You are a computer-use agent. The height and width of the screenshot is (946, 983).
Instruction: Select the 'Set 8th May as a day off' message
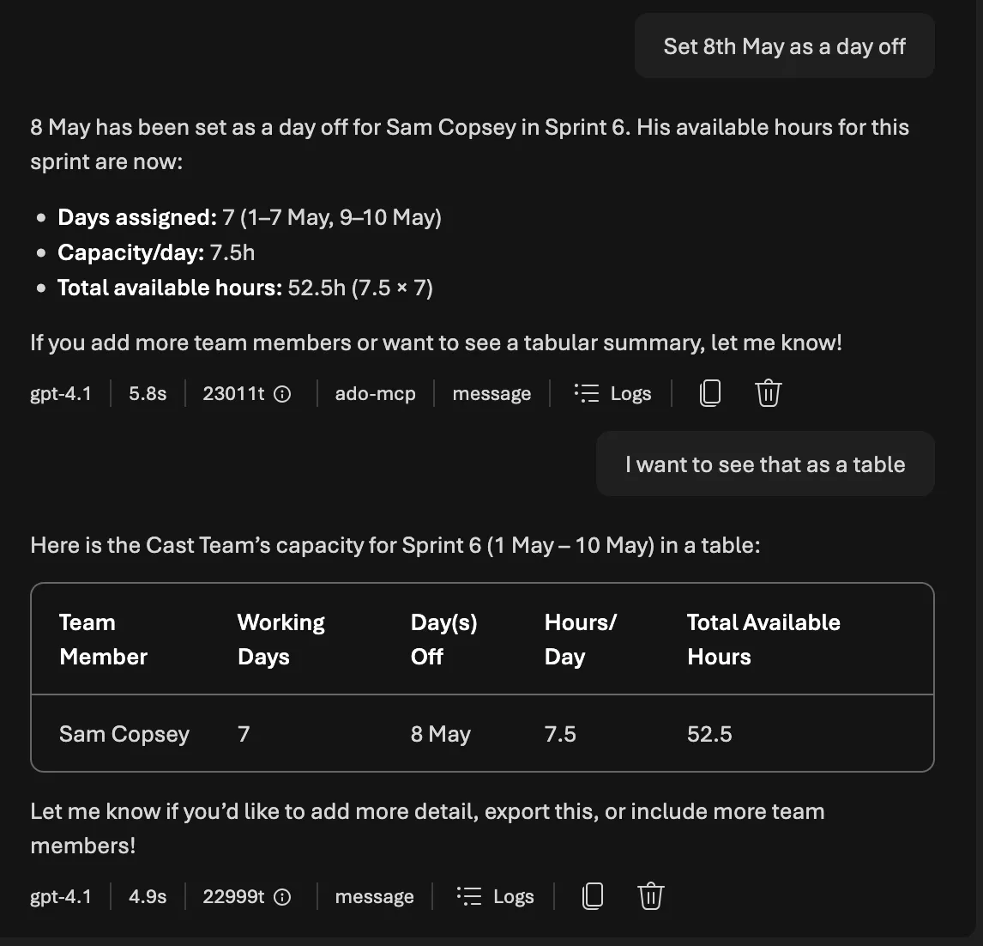click(784, 45)
